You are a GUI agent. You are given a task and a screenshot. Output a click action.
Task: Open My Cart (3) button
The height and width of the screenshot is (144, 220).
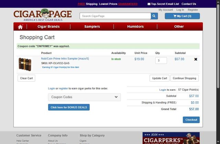(182, 16)
